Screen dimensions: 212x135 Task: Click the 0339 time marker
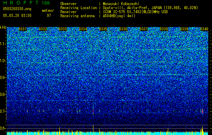pos(184,29)
